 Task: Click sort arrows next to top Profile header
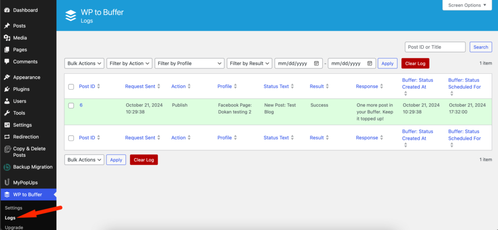click(235, 86)
